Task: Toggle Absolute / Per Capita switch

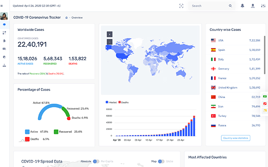Action: 96,161
